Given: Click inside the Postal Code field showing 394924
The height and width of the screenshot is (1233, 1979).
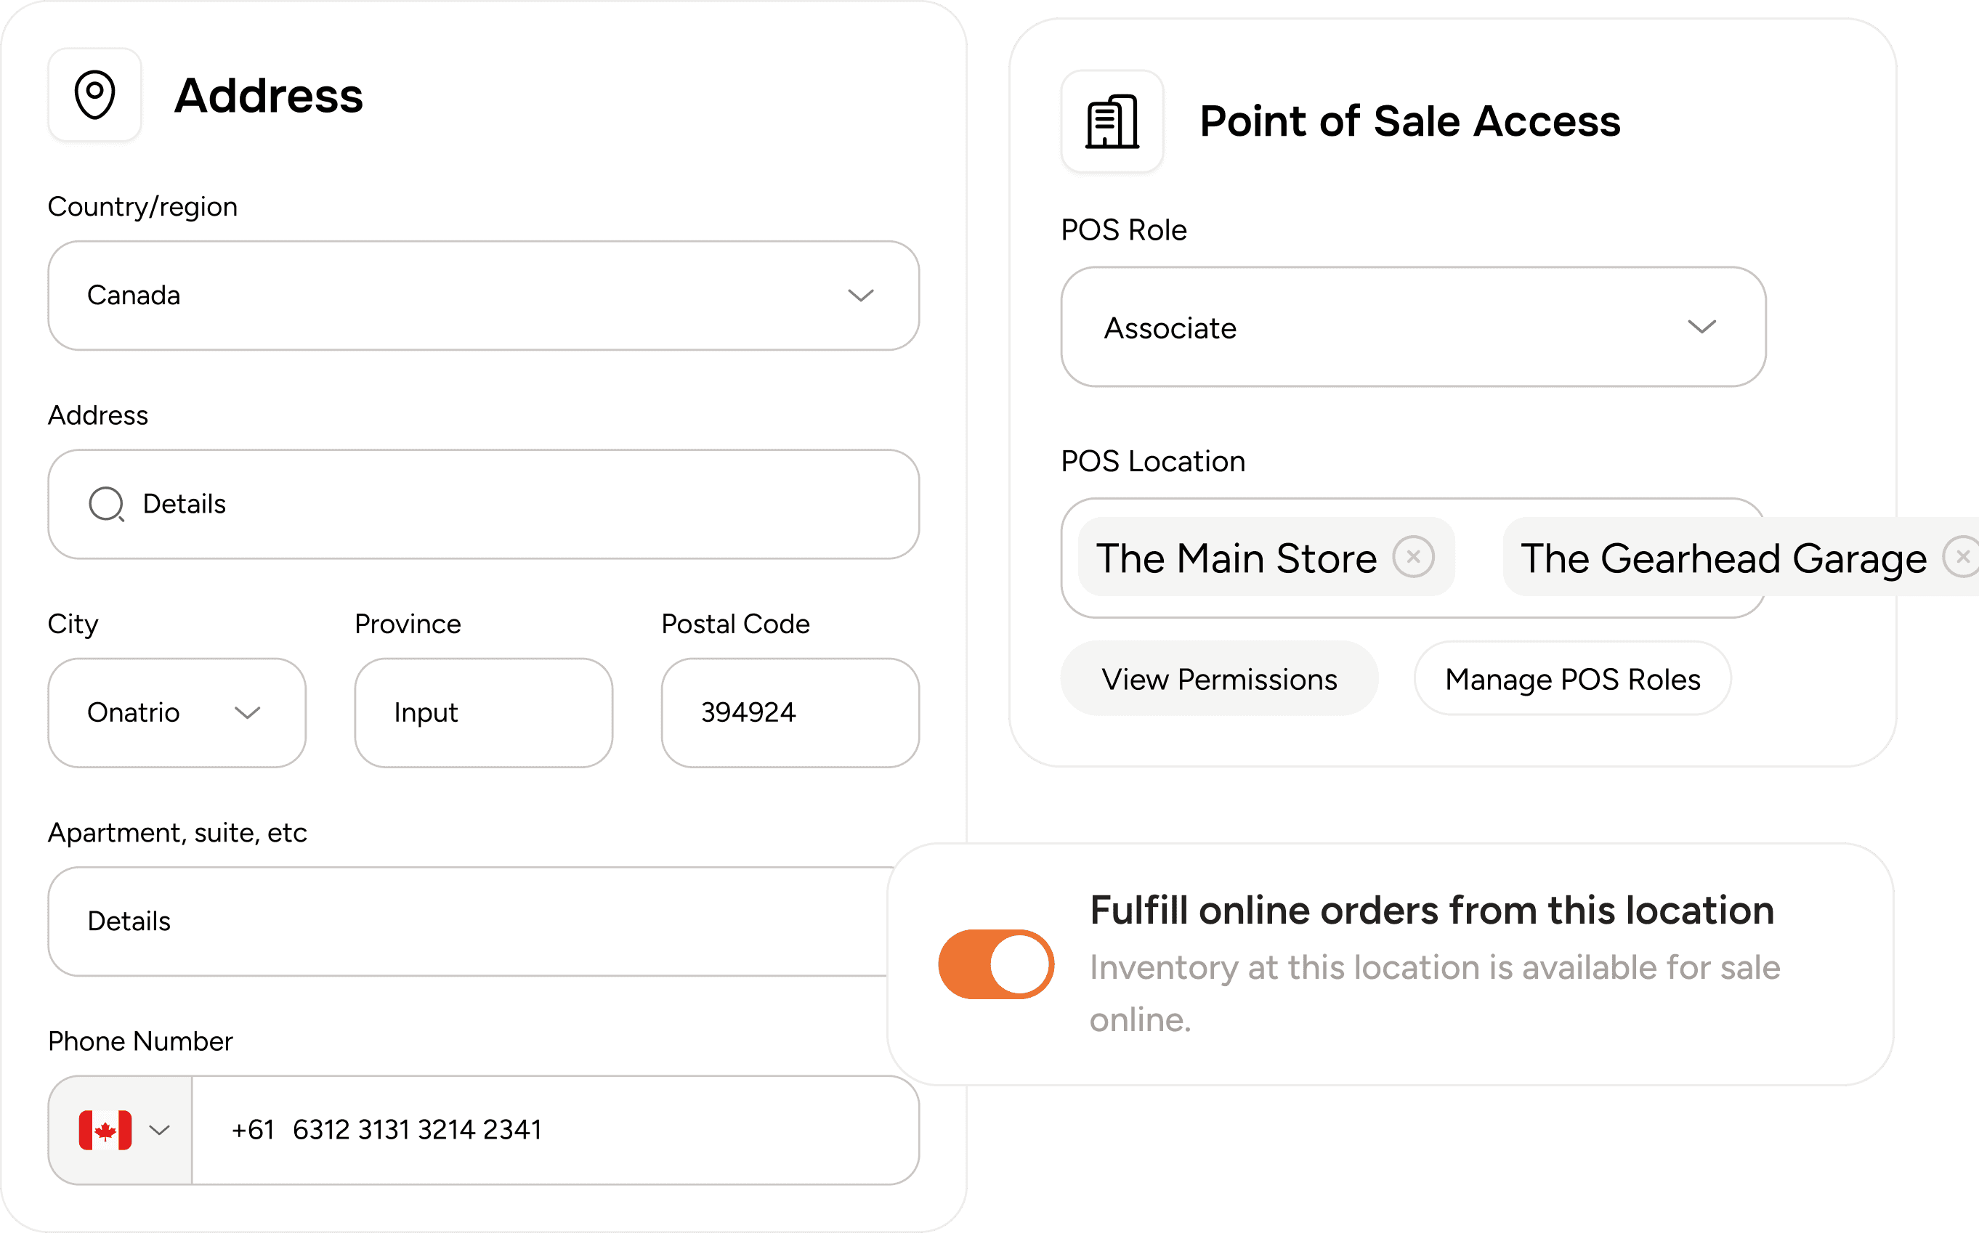Looking at the screenshot, I should tap(790, 713).
